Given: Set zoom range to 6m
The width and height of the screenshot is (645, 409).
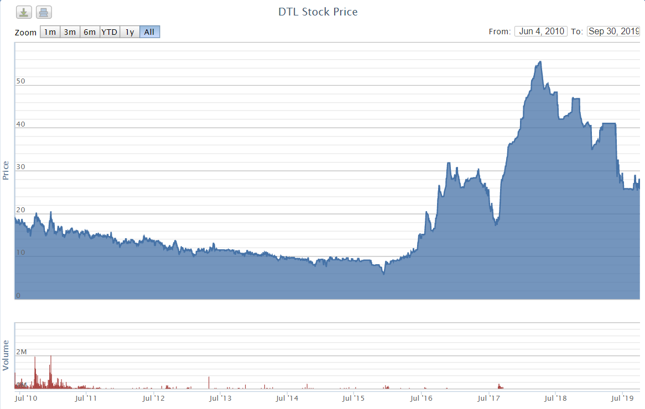Looking at the screenshot, I should pyautogui.click(x=90, y=32).
